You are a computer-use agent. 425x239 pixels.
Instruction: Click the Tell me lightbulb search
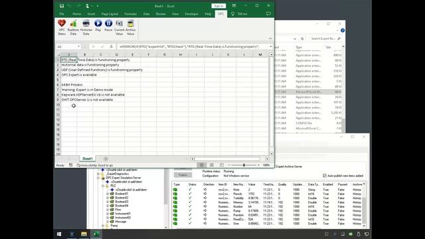232,14
